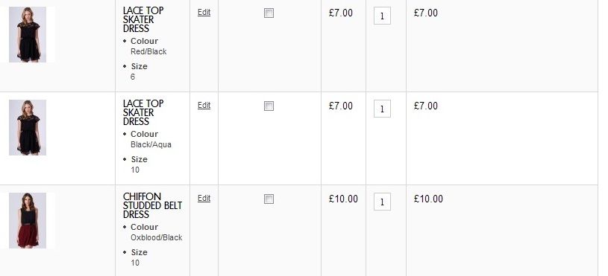This screenshot has height=276, width=608.
Task: Open the Lace Top Skater Dress title in Red/Black
Action: [x=143, y=19]
